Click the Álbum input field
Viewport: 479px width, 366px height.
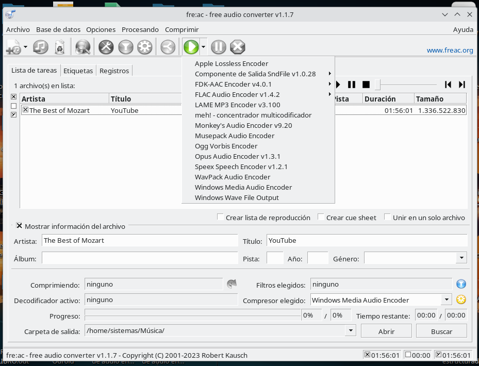140,258
